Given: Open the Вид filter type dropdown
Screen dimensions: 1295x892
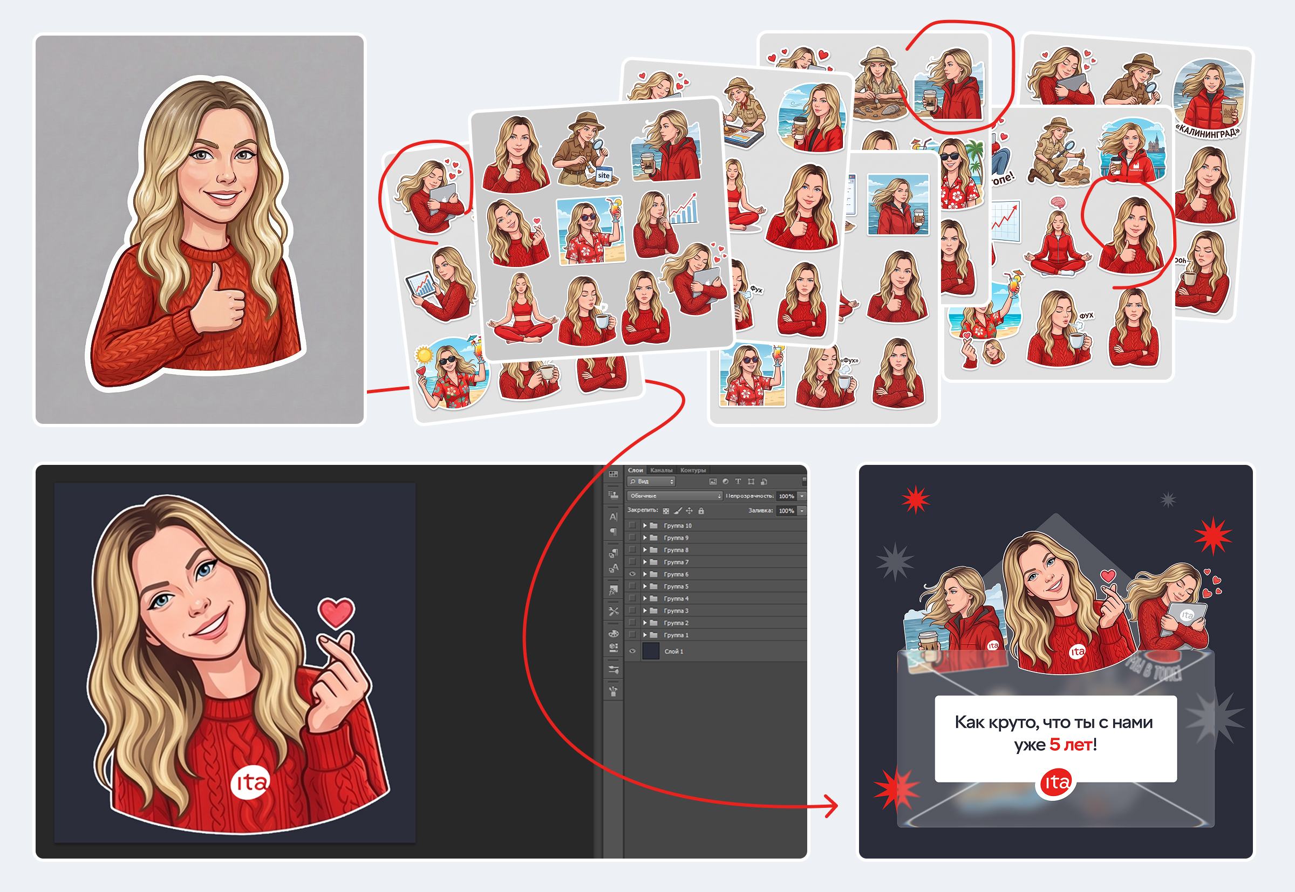Looking at the screenshot, I should (x=651, y=481).
